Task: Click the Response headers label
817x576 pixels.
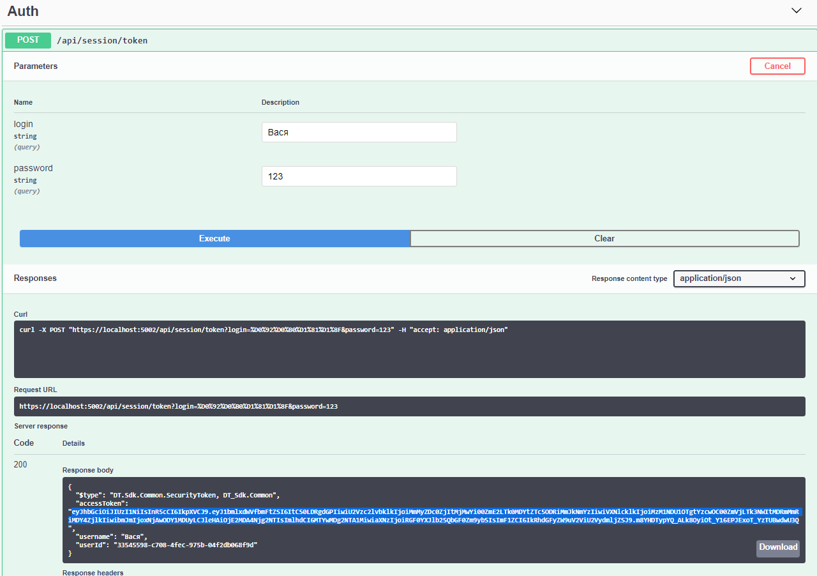Action: pos(93,572)
